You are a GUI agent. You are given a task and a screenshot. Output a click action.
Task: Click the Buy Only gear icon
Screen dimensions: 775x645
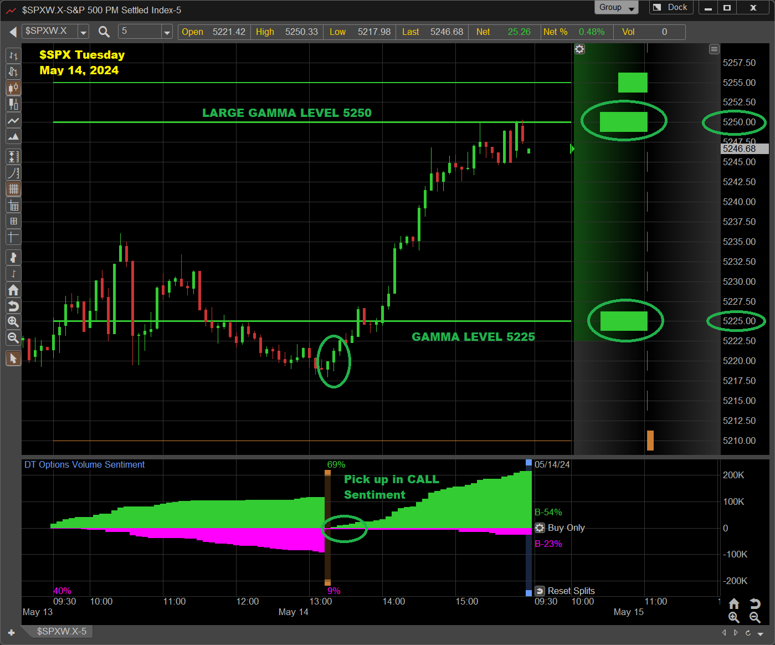point(540,528)
